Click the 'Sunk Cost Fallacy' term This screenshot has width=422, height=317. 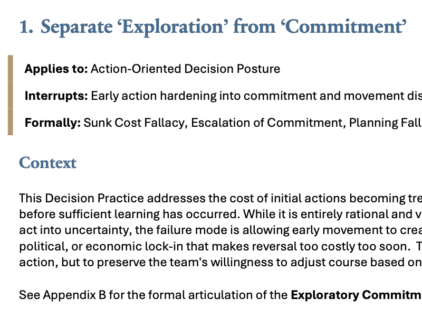pos(135,123)
